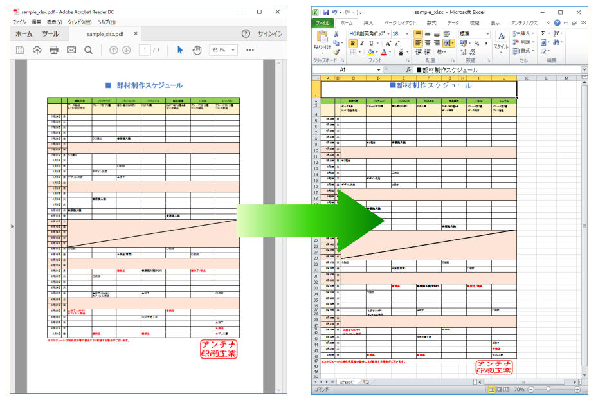Click the 削除 (delete cells) button in Excel

click(x=523, y=42)
